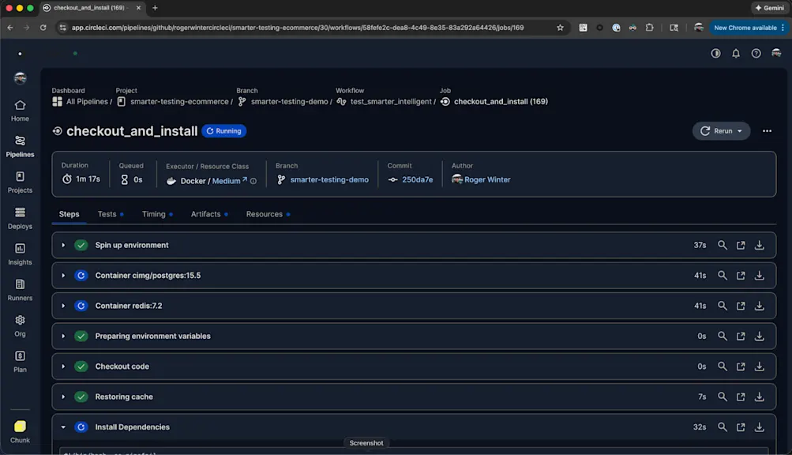Open Chrome extensions puzzle icon
This screenshot has height=455, width=792.
click(x=650, y=28)
